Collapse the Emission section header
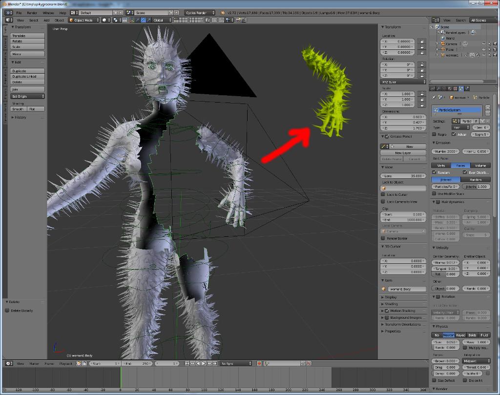 coord(442,143)
